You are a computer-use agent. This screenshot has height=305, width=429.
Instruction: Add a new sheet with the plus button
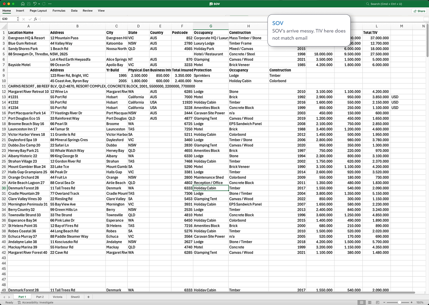pos(88,297)
